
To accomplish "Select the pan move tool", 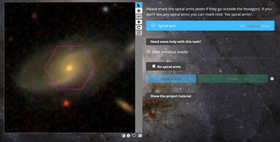I will 139,11.
